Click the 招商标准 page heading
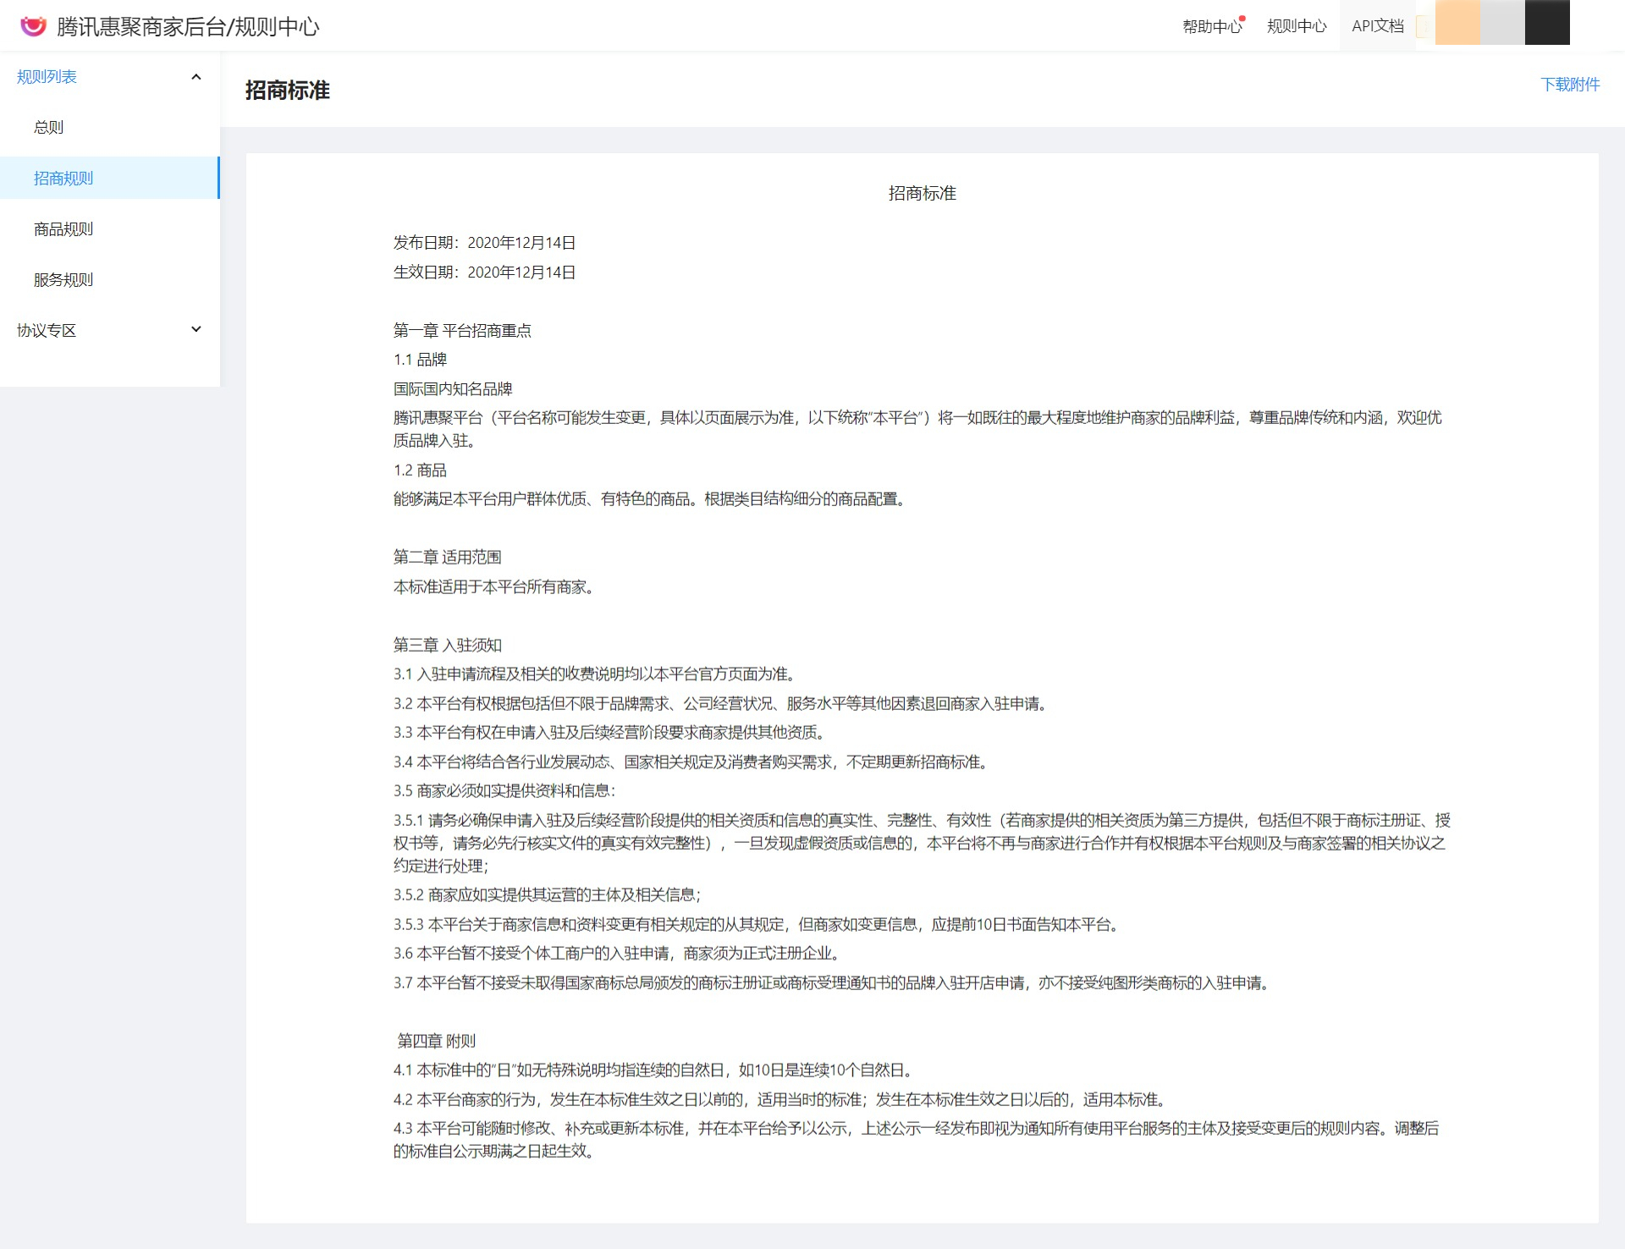Image resolution: width=1625 pixels, height=1249 pixels. pyautogui.click(x=287, y=90)
